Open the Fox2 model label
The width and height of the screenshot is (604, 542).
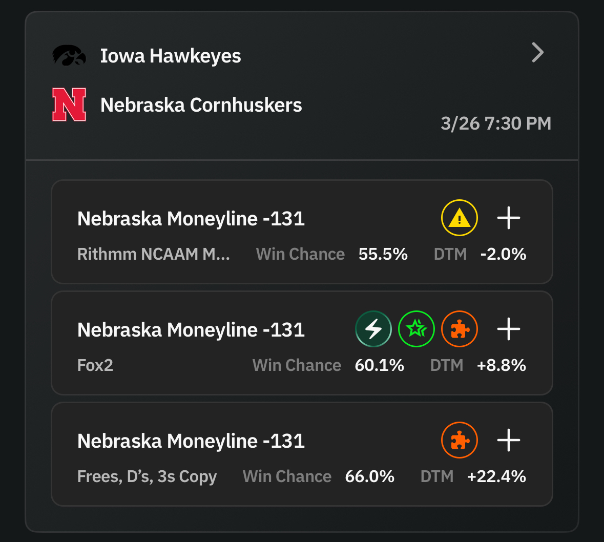pyautogui.click(x=95, y=365)
